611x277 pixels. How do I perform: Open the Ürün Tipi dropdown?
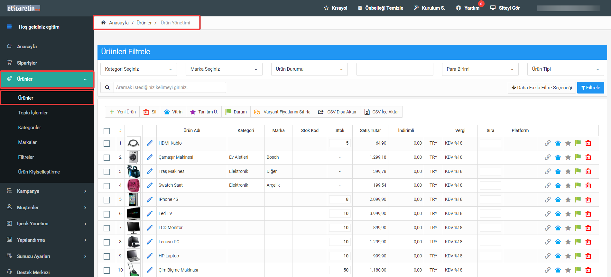(x=566, y=69)
